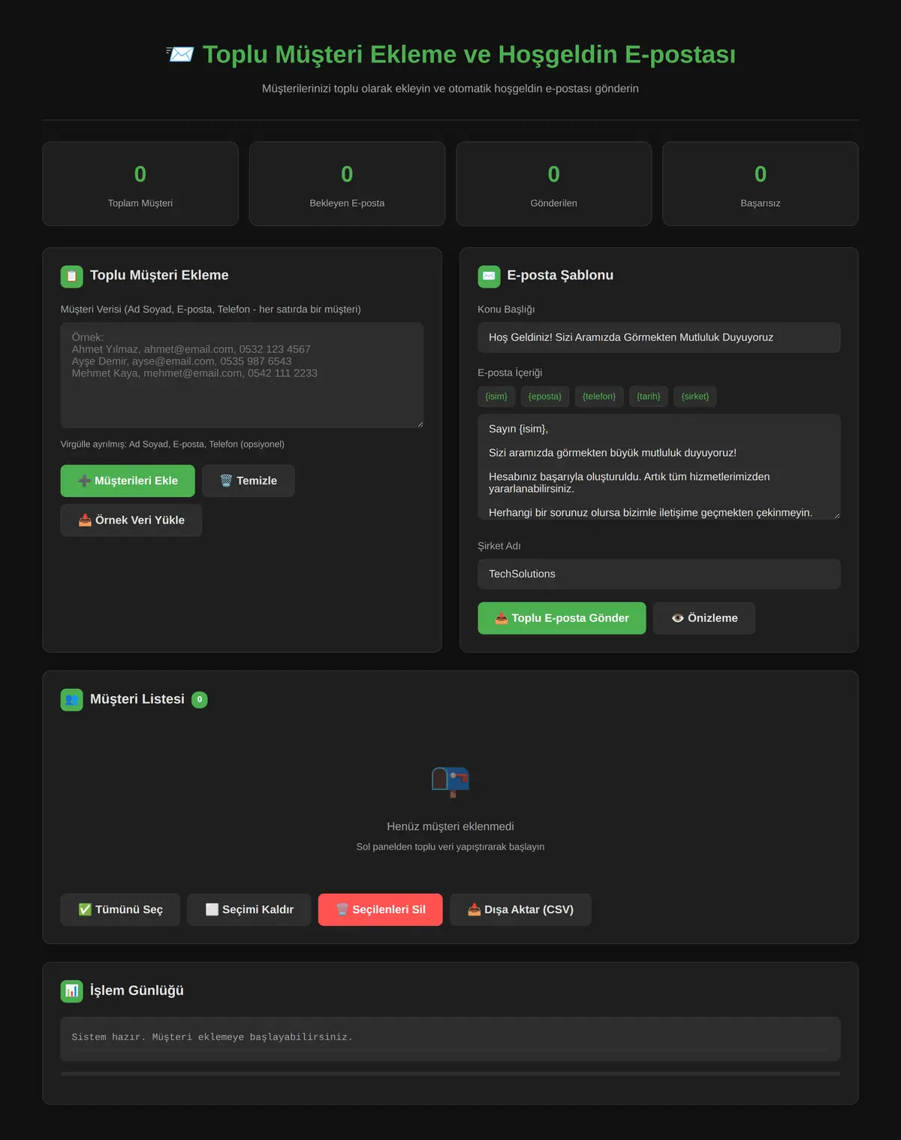
Task: Click the Bekleyen E-posta stat card
Action: pyautogui.click(x=347, y=184)
